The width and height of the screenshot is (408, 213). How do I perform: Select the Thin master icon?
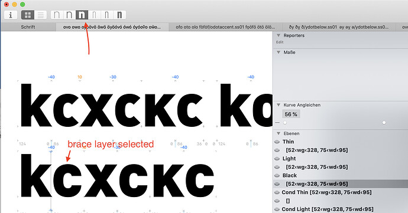[57, 15]
